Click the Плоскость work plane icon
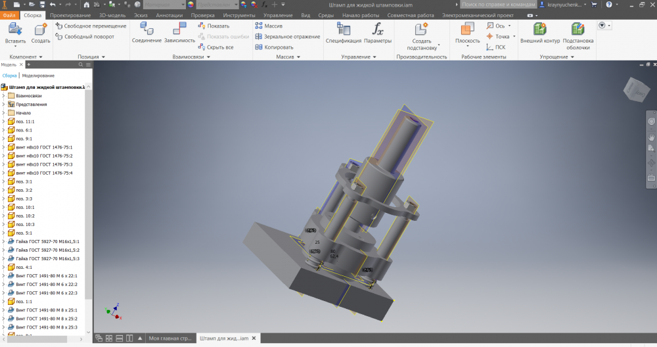657x347 pixels. coord(467,29)
